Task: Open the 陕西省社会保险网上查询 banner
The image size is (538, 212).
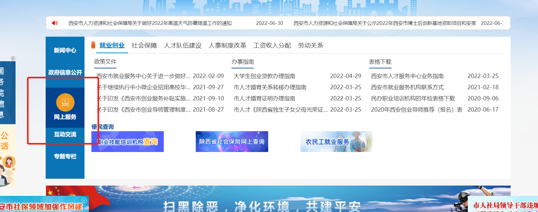Action: (x=232, y=142)
